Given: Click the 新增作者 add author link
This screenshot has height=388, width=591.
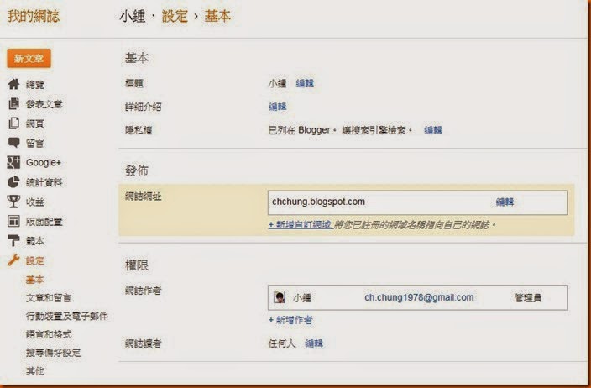Looking at the screenshot, I should (290, 320).
